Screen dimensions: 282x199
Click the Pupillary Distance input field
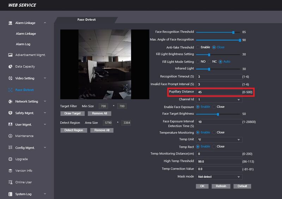(219, 92)
